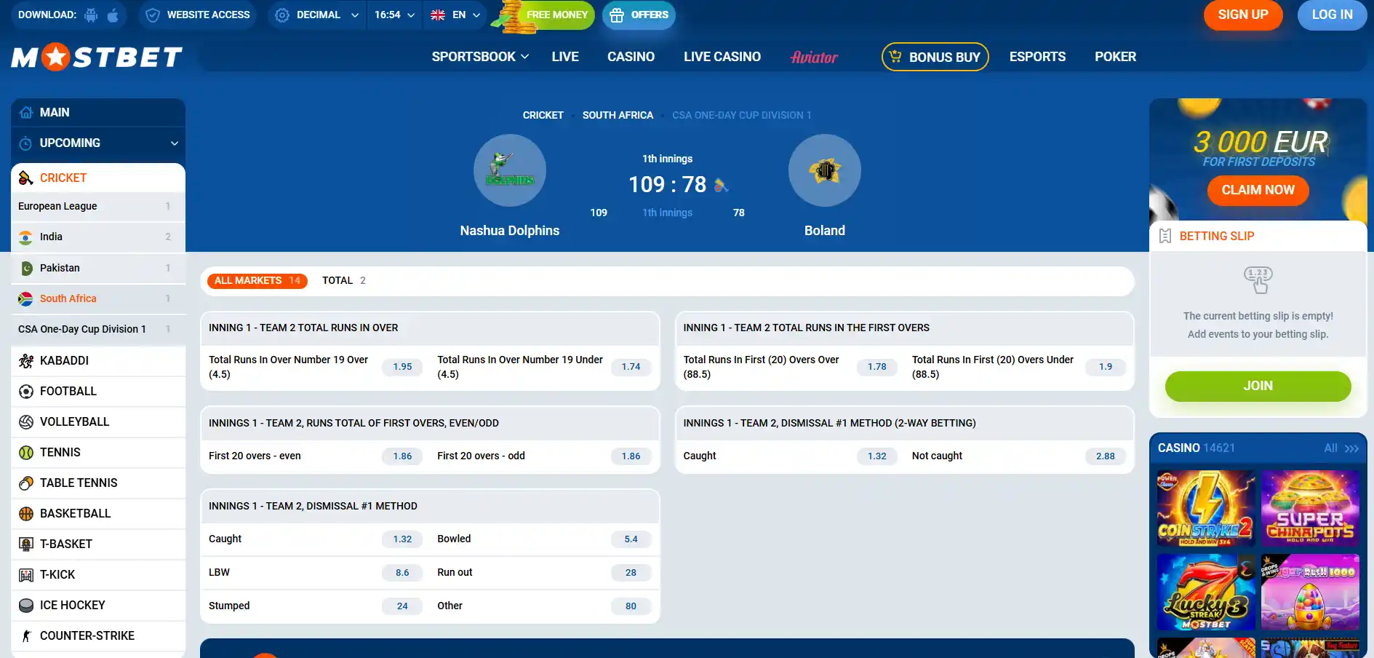1374x658 pixels.
Task: Click the Counter-Strike icon
Action: coord(26,636)
